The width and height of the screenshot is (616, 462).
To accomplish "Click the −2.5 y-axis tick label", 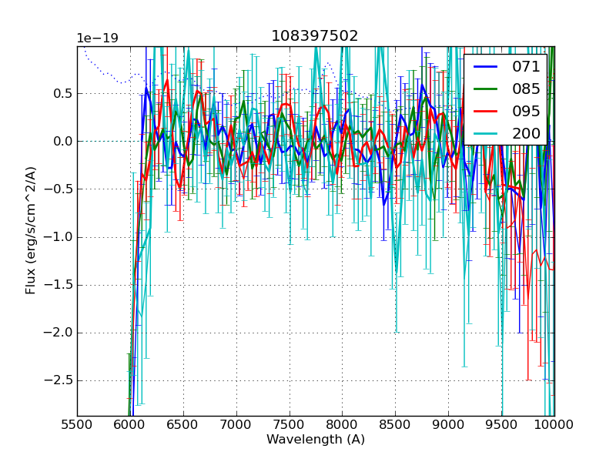I will [57, 380].
